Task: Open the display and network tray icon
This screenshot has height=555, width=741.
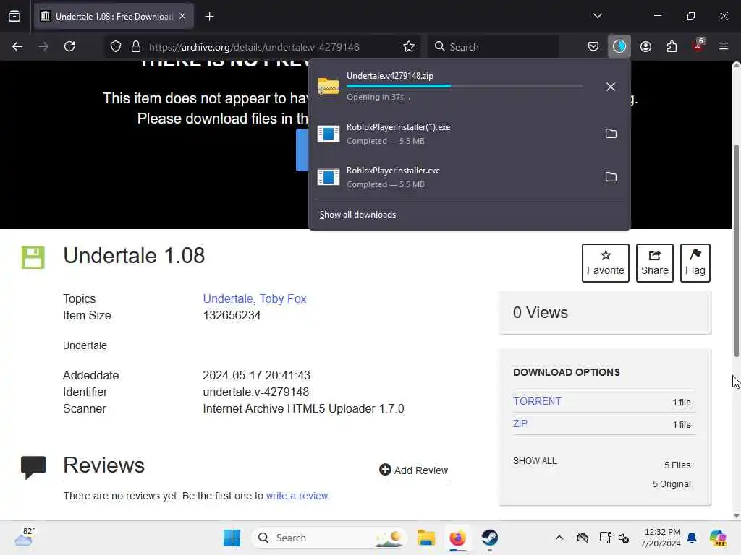Action: (606, 538)
